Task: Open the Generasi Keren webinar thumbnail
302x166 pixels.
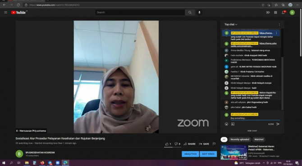Action: 234,153
